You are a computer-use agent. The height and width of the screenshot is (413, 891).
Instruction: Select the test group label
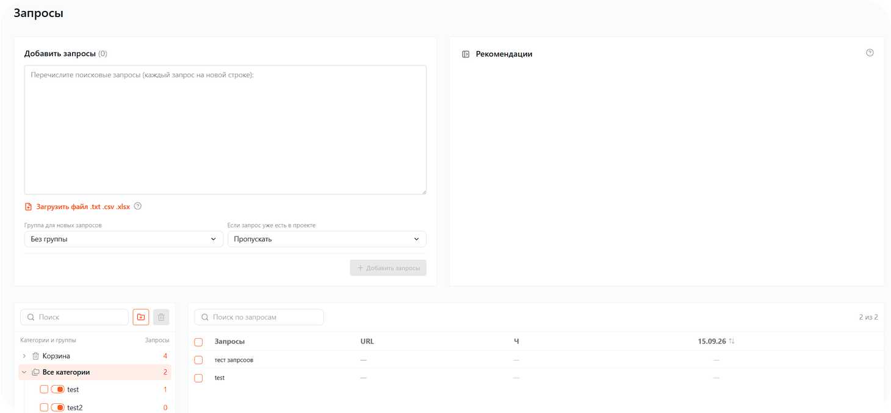[73, 389]
